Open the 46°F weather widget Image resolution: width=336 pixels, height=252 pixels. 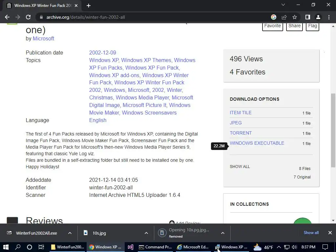tap(263, 247)
